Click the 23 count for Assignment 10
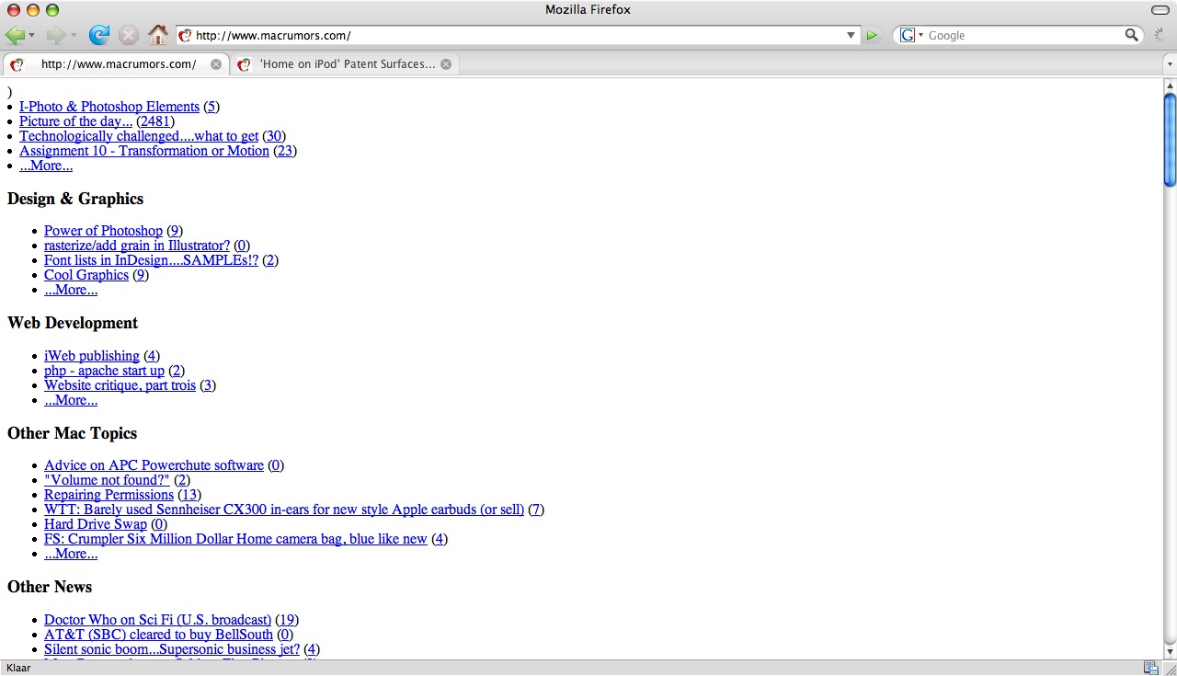This screenshot has width=1177, height=676. tap(285, 151)
